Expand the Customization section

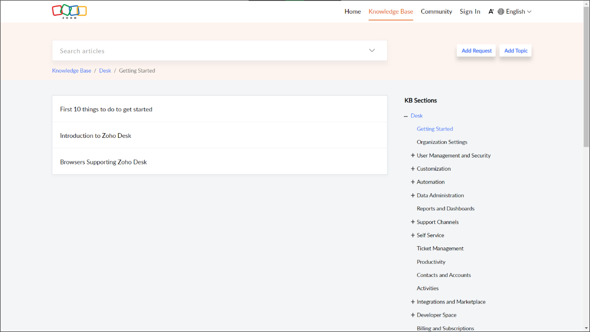pyautogui.click(x=413, y=169)
